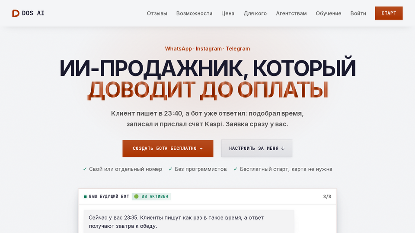
Task: Click the text Без программистов
Action: coord(201,169)
